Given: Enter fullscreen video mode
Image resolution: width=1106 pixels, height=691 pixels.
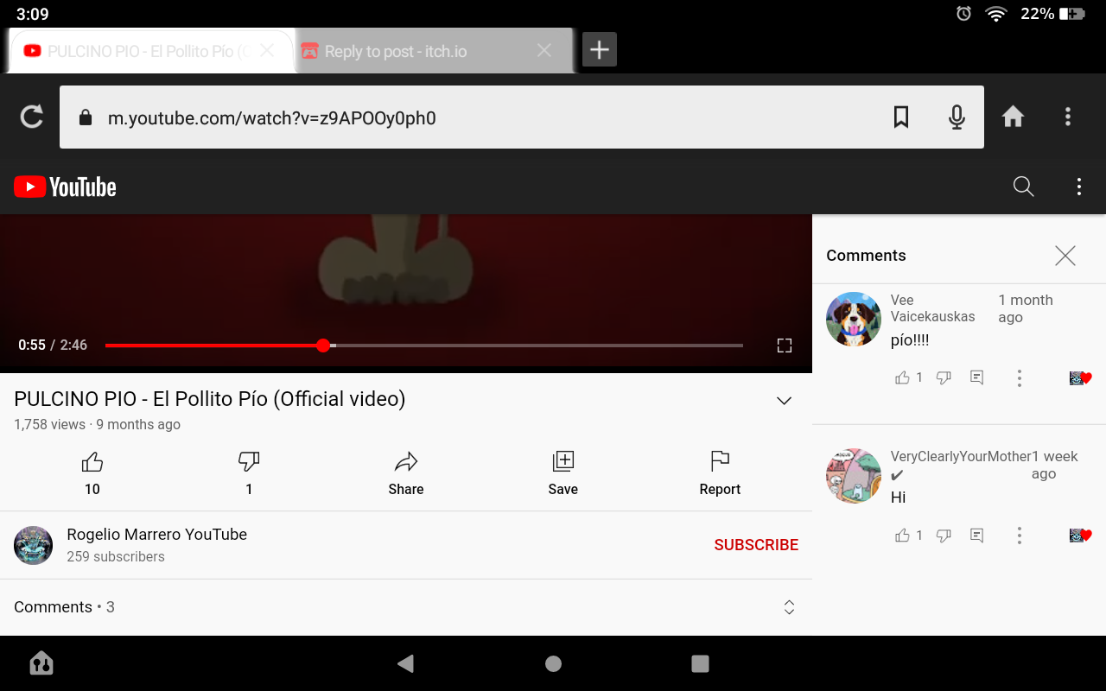Looking at the screenshot, I should (785, 345).
